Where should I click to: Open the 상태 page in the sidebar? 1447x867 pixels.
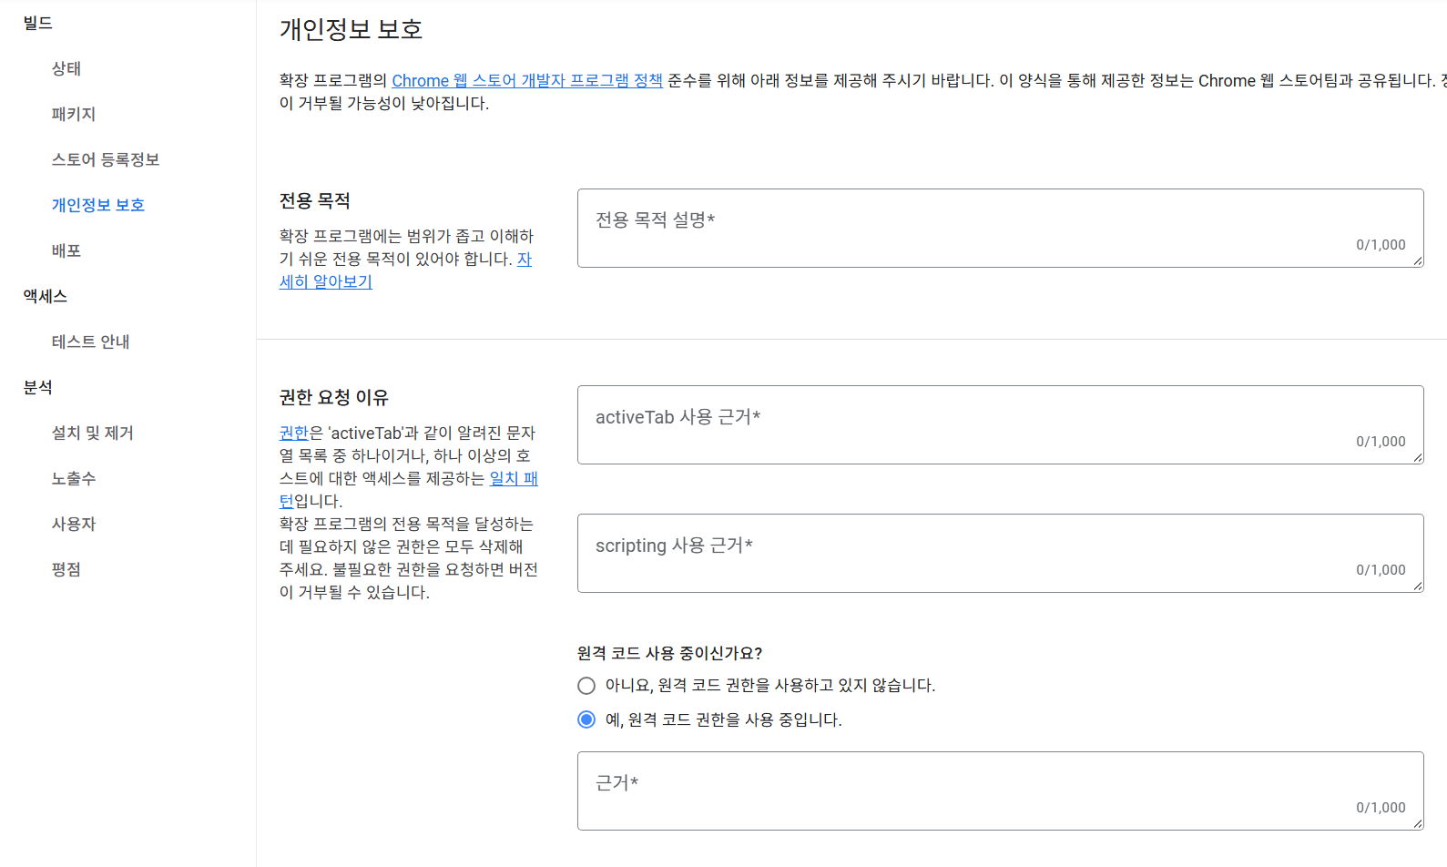click(66, 68)
